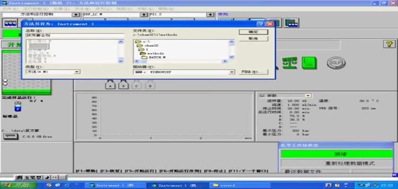398x189 pixels.
Task: Click solvent bottle A
Action: pyautogui.click(x=110, y=84)
